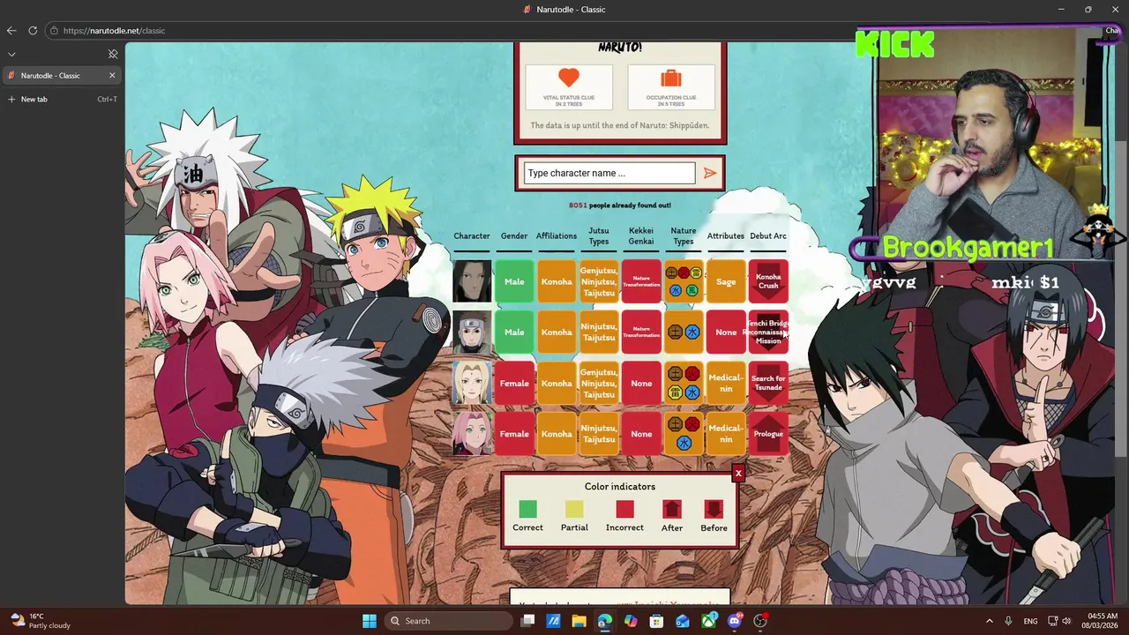Click the Yamato portrait in the second row
Viewport: 1129px width, 635px height.
(x=472, y=332)
